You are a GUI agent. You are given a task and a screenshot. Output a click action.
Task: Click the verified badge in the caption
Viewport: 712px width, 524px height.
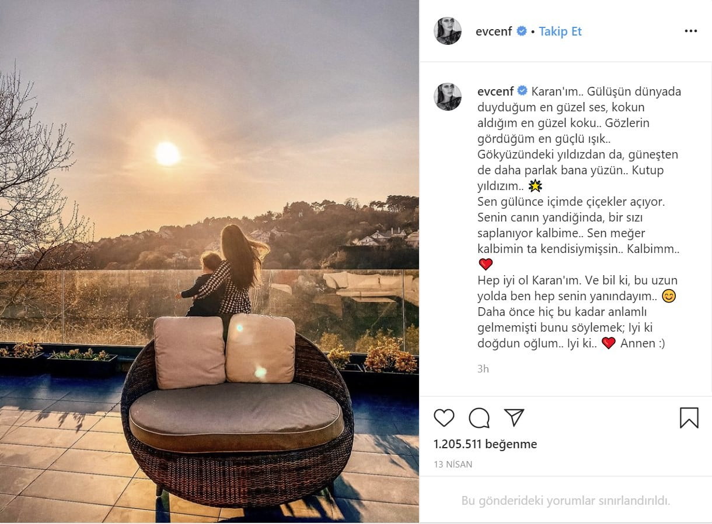522,91
